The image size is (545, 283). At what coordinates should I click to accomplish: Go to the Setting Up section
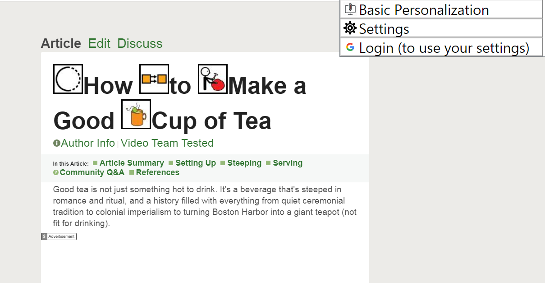point(196,163)
